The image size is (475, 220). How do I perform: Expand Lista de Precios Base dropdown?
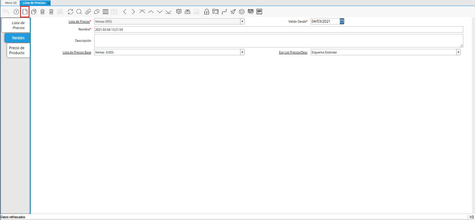[x=242, y=52]
